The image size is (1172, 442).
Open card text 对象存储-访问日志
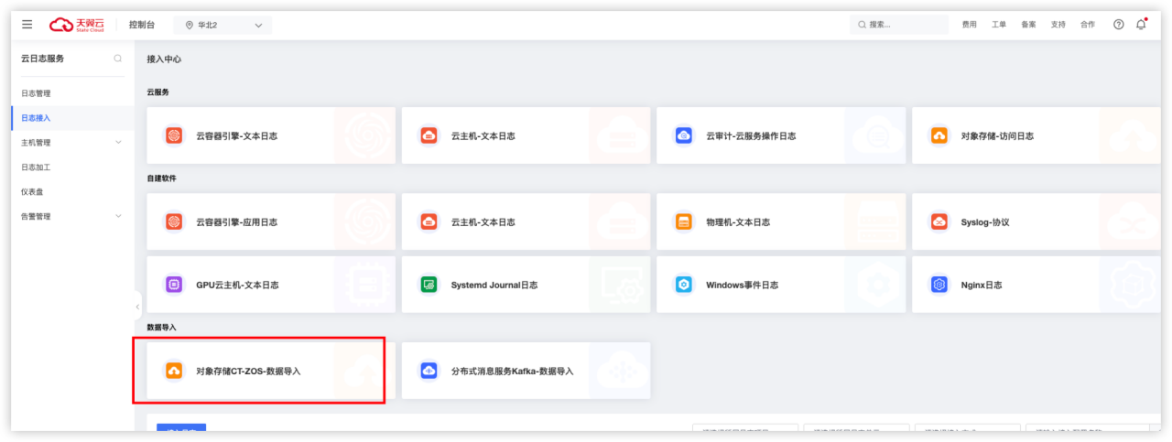pos(997,136)
